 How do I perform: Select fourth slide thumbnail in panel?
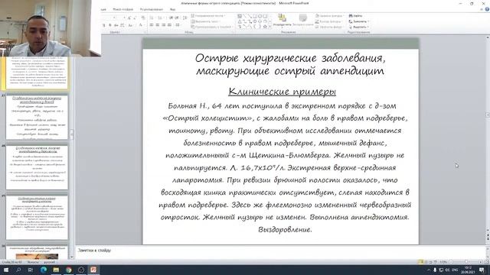point(37,218)
